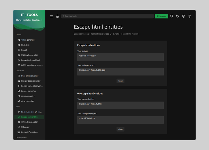Click the Sponsor button

point(161,16)
